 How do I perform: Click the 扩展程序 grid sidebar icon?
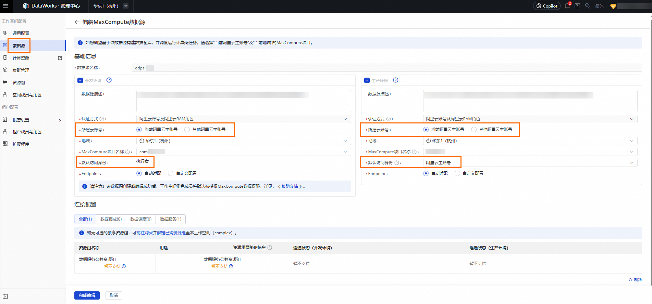coord(5,144)
